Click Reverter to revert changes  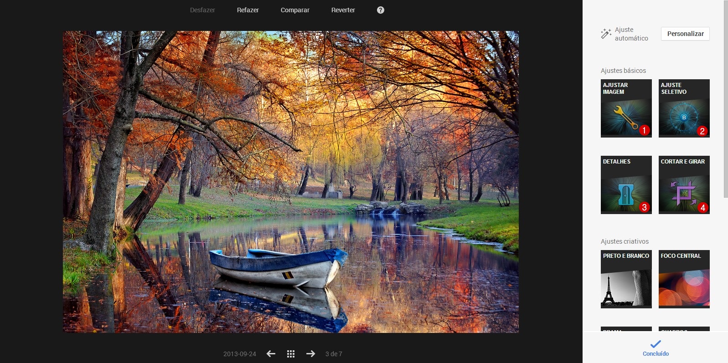[343, 10]
